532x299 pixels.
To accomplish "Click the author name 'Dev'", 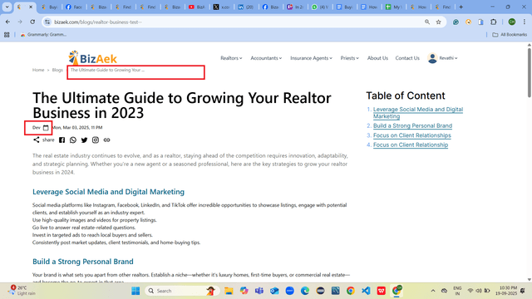I will pyautogui.click(x=37, y=127).
